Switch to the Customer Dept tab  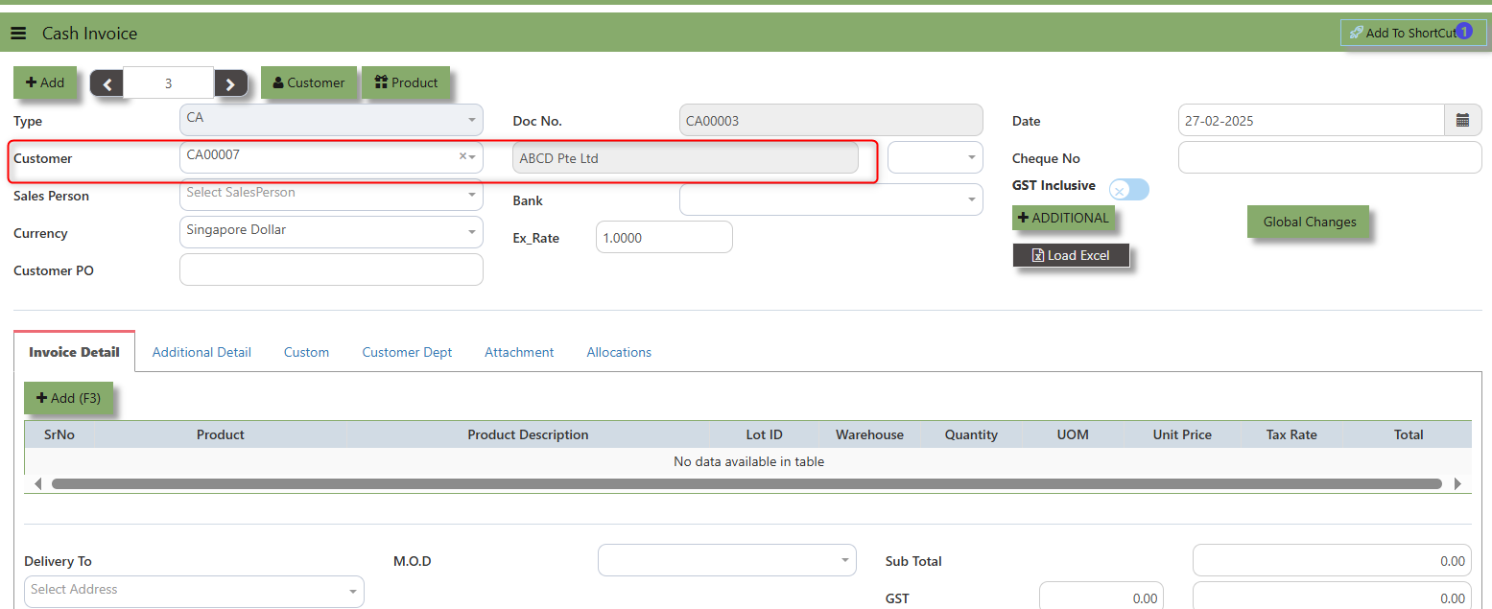pos(407,352)
